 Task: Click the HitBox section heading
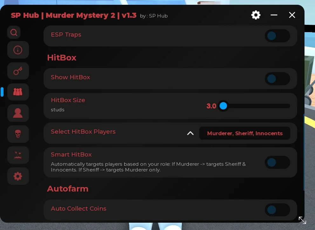pos(62,58)
